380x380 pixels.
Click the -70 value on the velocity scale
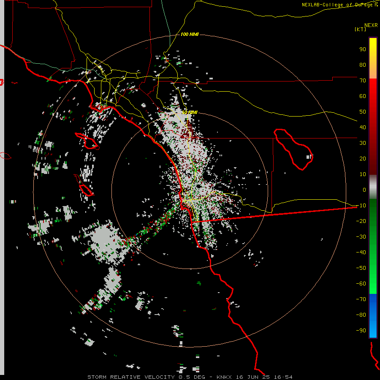(x=361, y=299)
